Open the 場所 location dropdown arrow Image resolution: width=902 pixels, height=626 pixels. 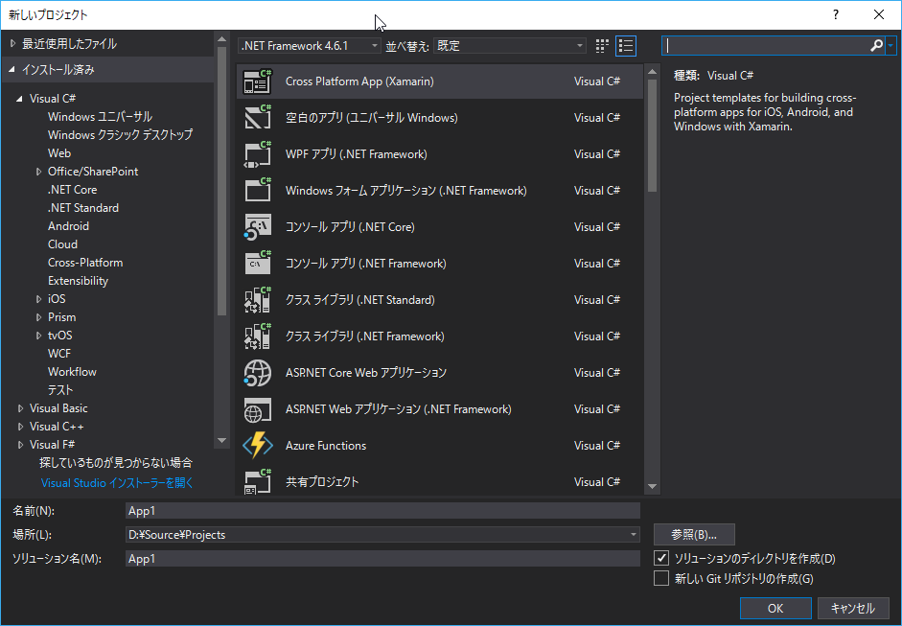[x=633, y=535]
